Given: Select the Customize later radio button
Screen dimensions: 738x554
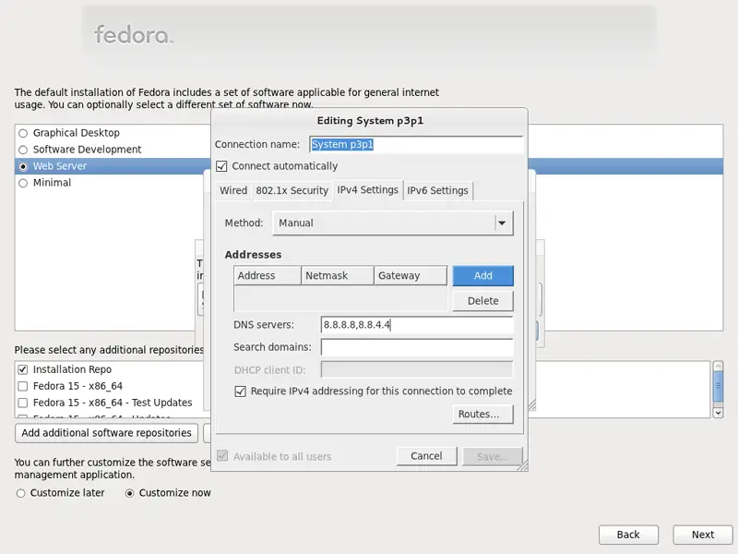Looking at the screenshot, I should click(20, 493).
